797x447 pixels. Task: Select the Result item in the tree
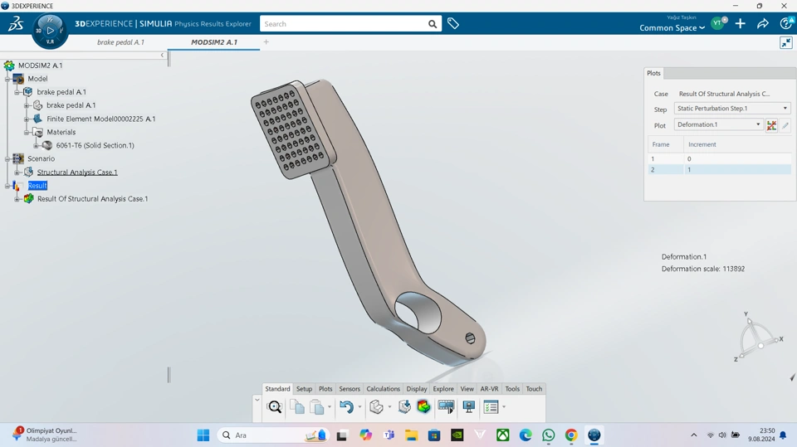tap(37, 186)
